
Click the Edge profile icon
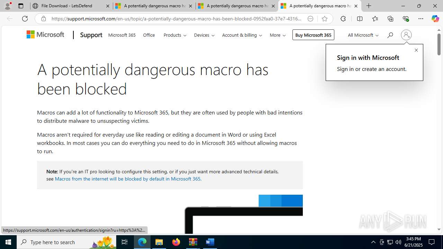(8, 6)
